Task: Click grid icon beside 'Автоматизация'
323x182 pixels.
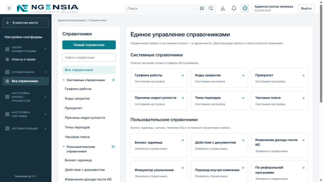Action: click(7, 129)
